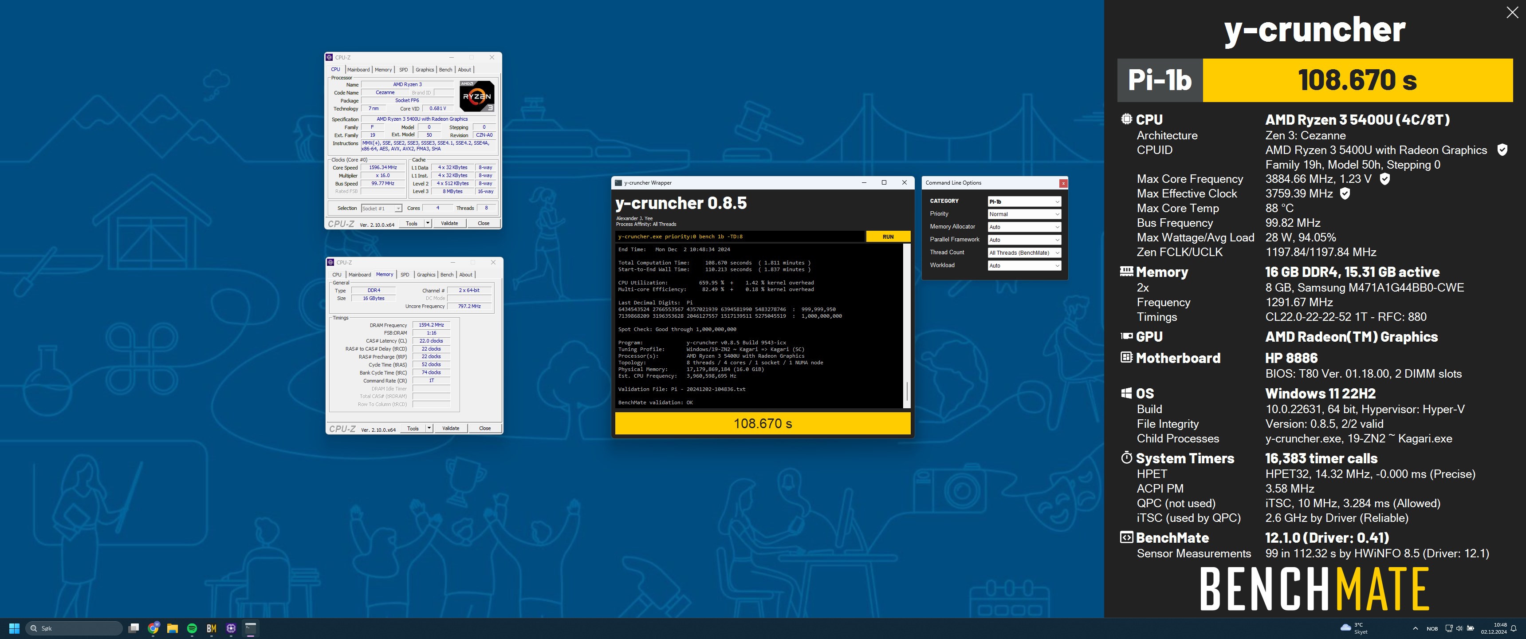Open the network status tray icon
This screenshot has height=639, width=1526.
pos(1449,628)
